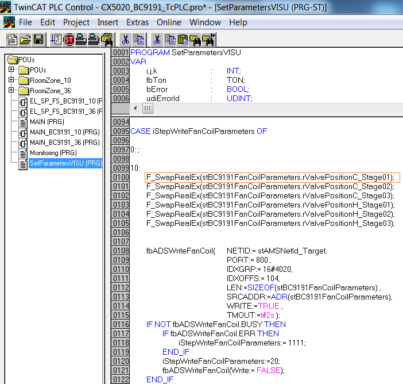Click 'IDXOFFS:= 104' parameter

(x=253, y=278)
